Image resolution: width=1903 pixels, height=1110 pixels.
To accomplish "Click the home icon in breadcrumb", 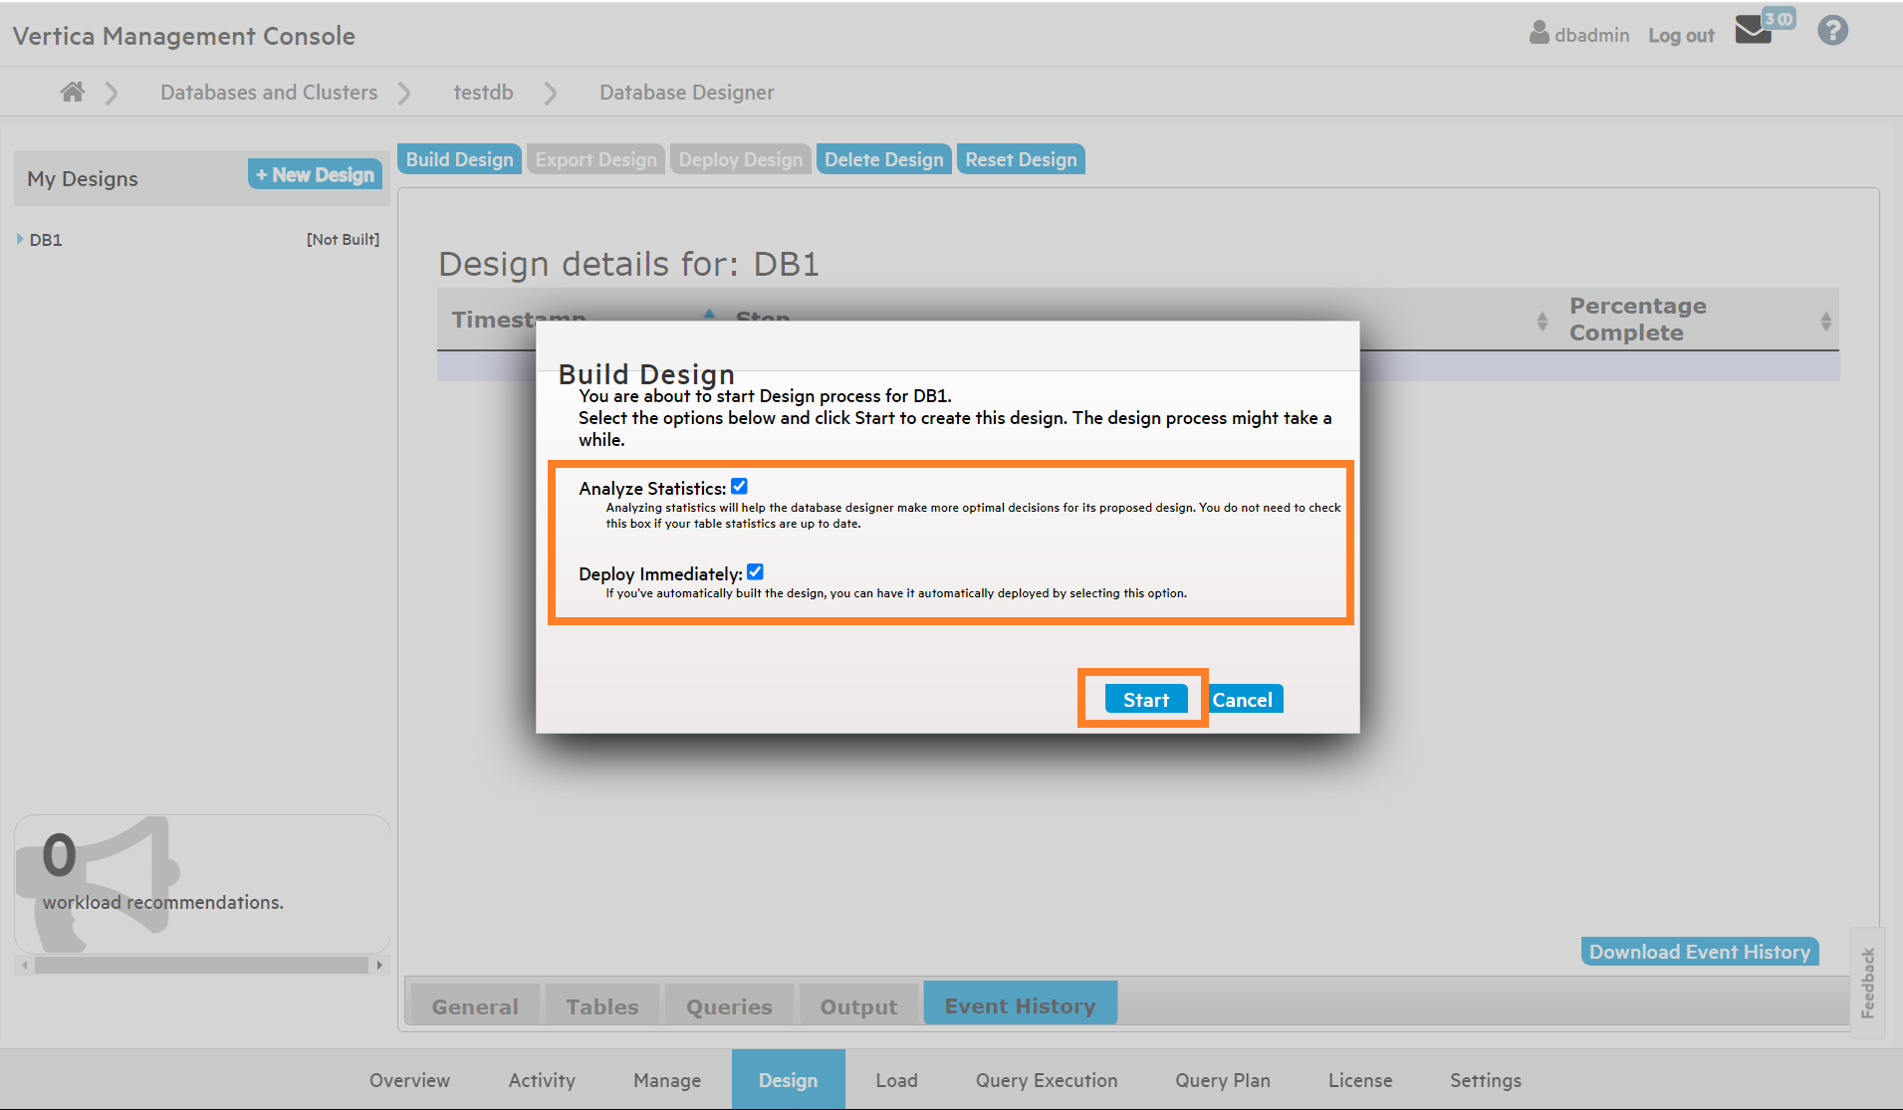I will point(72,93).
